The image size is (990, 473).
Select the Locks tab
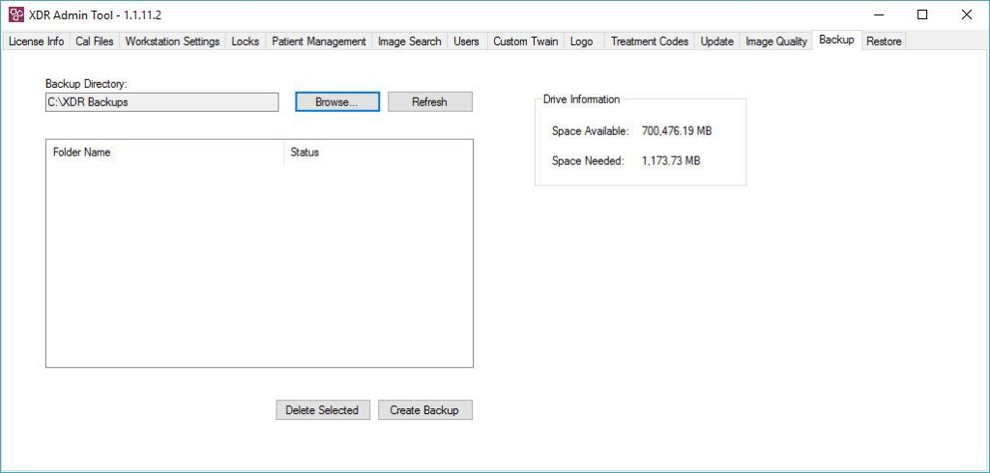pos(245,42)
